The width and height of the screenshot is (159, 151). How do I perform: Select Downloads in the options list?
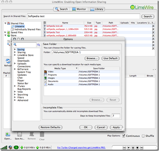23,61
